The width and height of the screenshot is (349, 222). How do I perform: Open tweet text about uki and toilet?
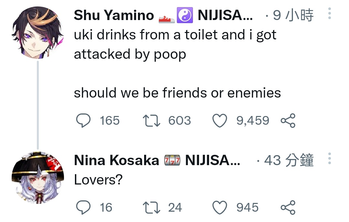(175, 44)
